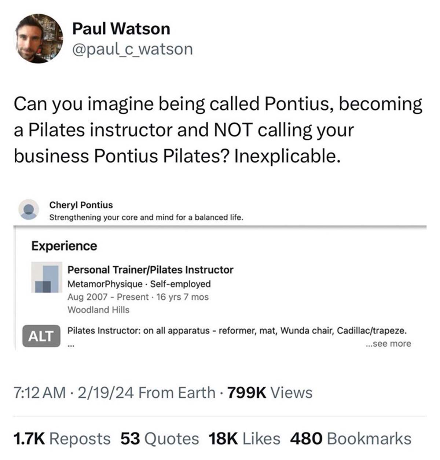This screenshot has width=440, height=460.
Task: Open the 18K Likes list
Action: (244, 439)
